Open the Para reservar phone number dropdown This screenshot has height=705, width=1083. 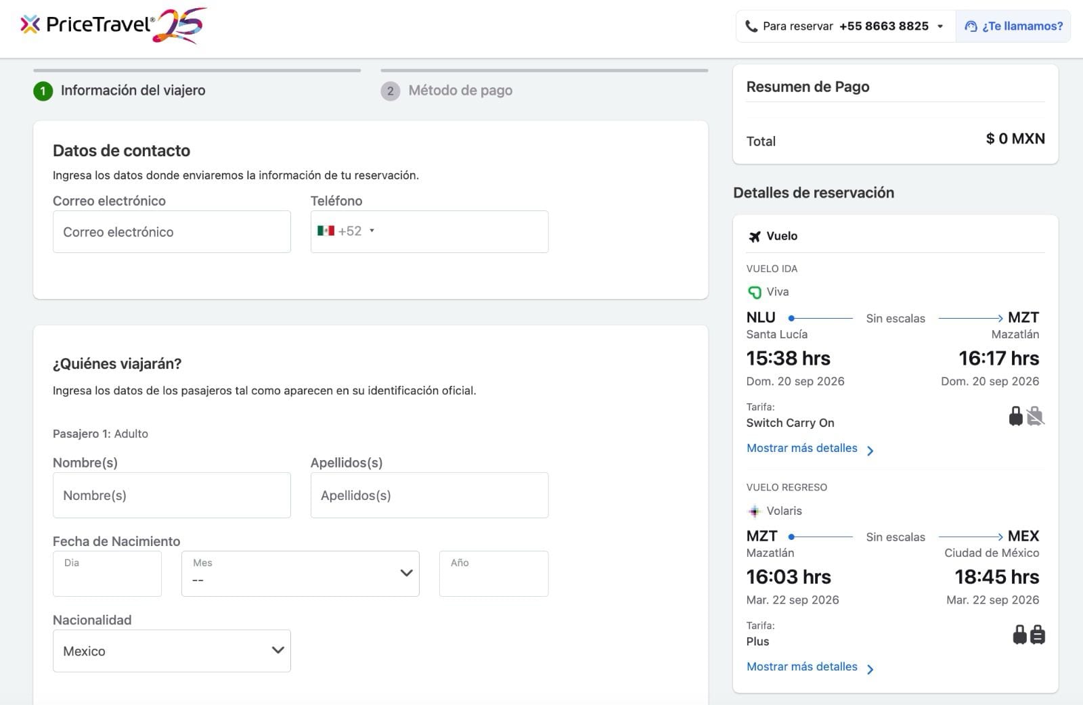(940, 27)
